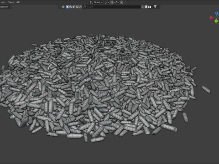Click the transform orientation axes icon
The height and width of the screenshot is (164, 219).
[x=91, y=2]
